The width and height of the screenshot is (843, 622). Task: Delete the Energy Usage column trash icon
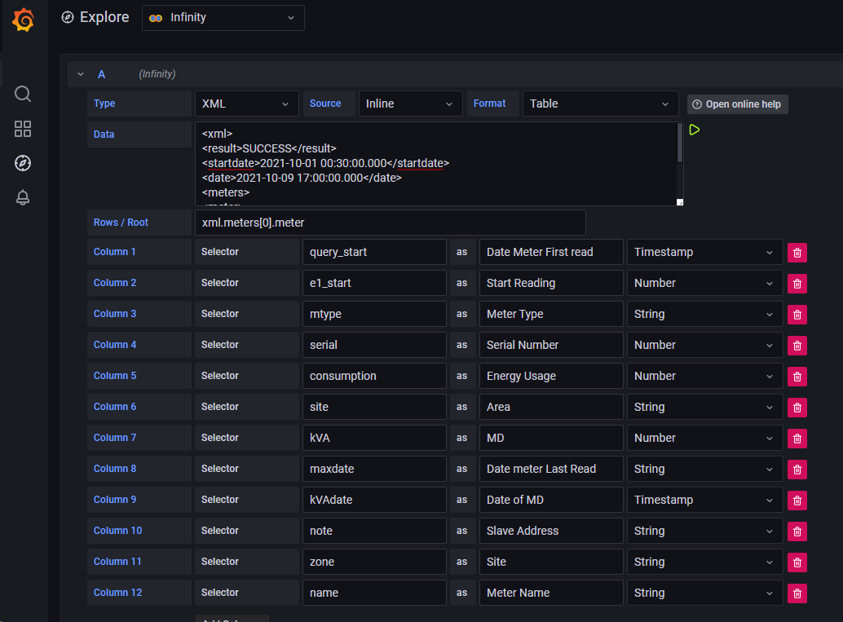[797, 376]
